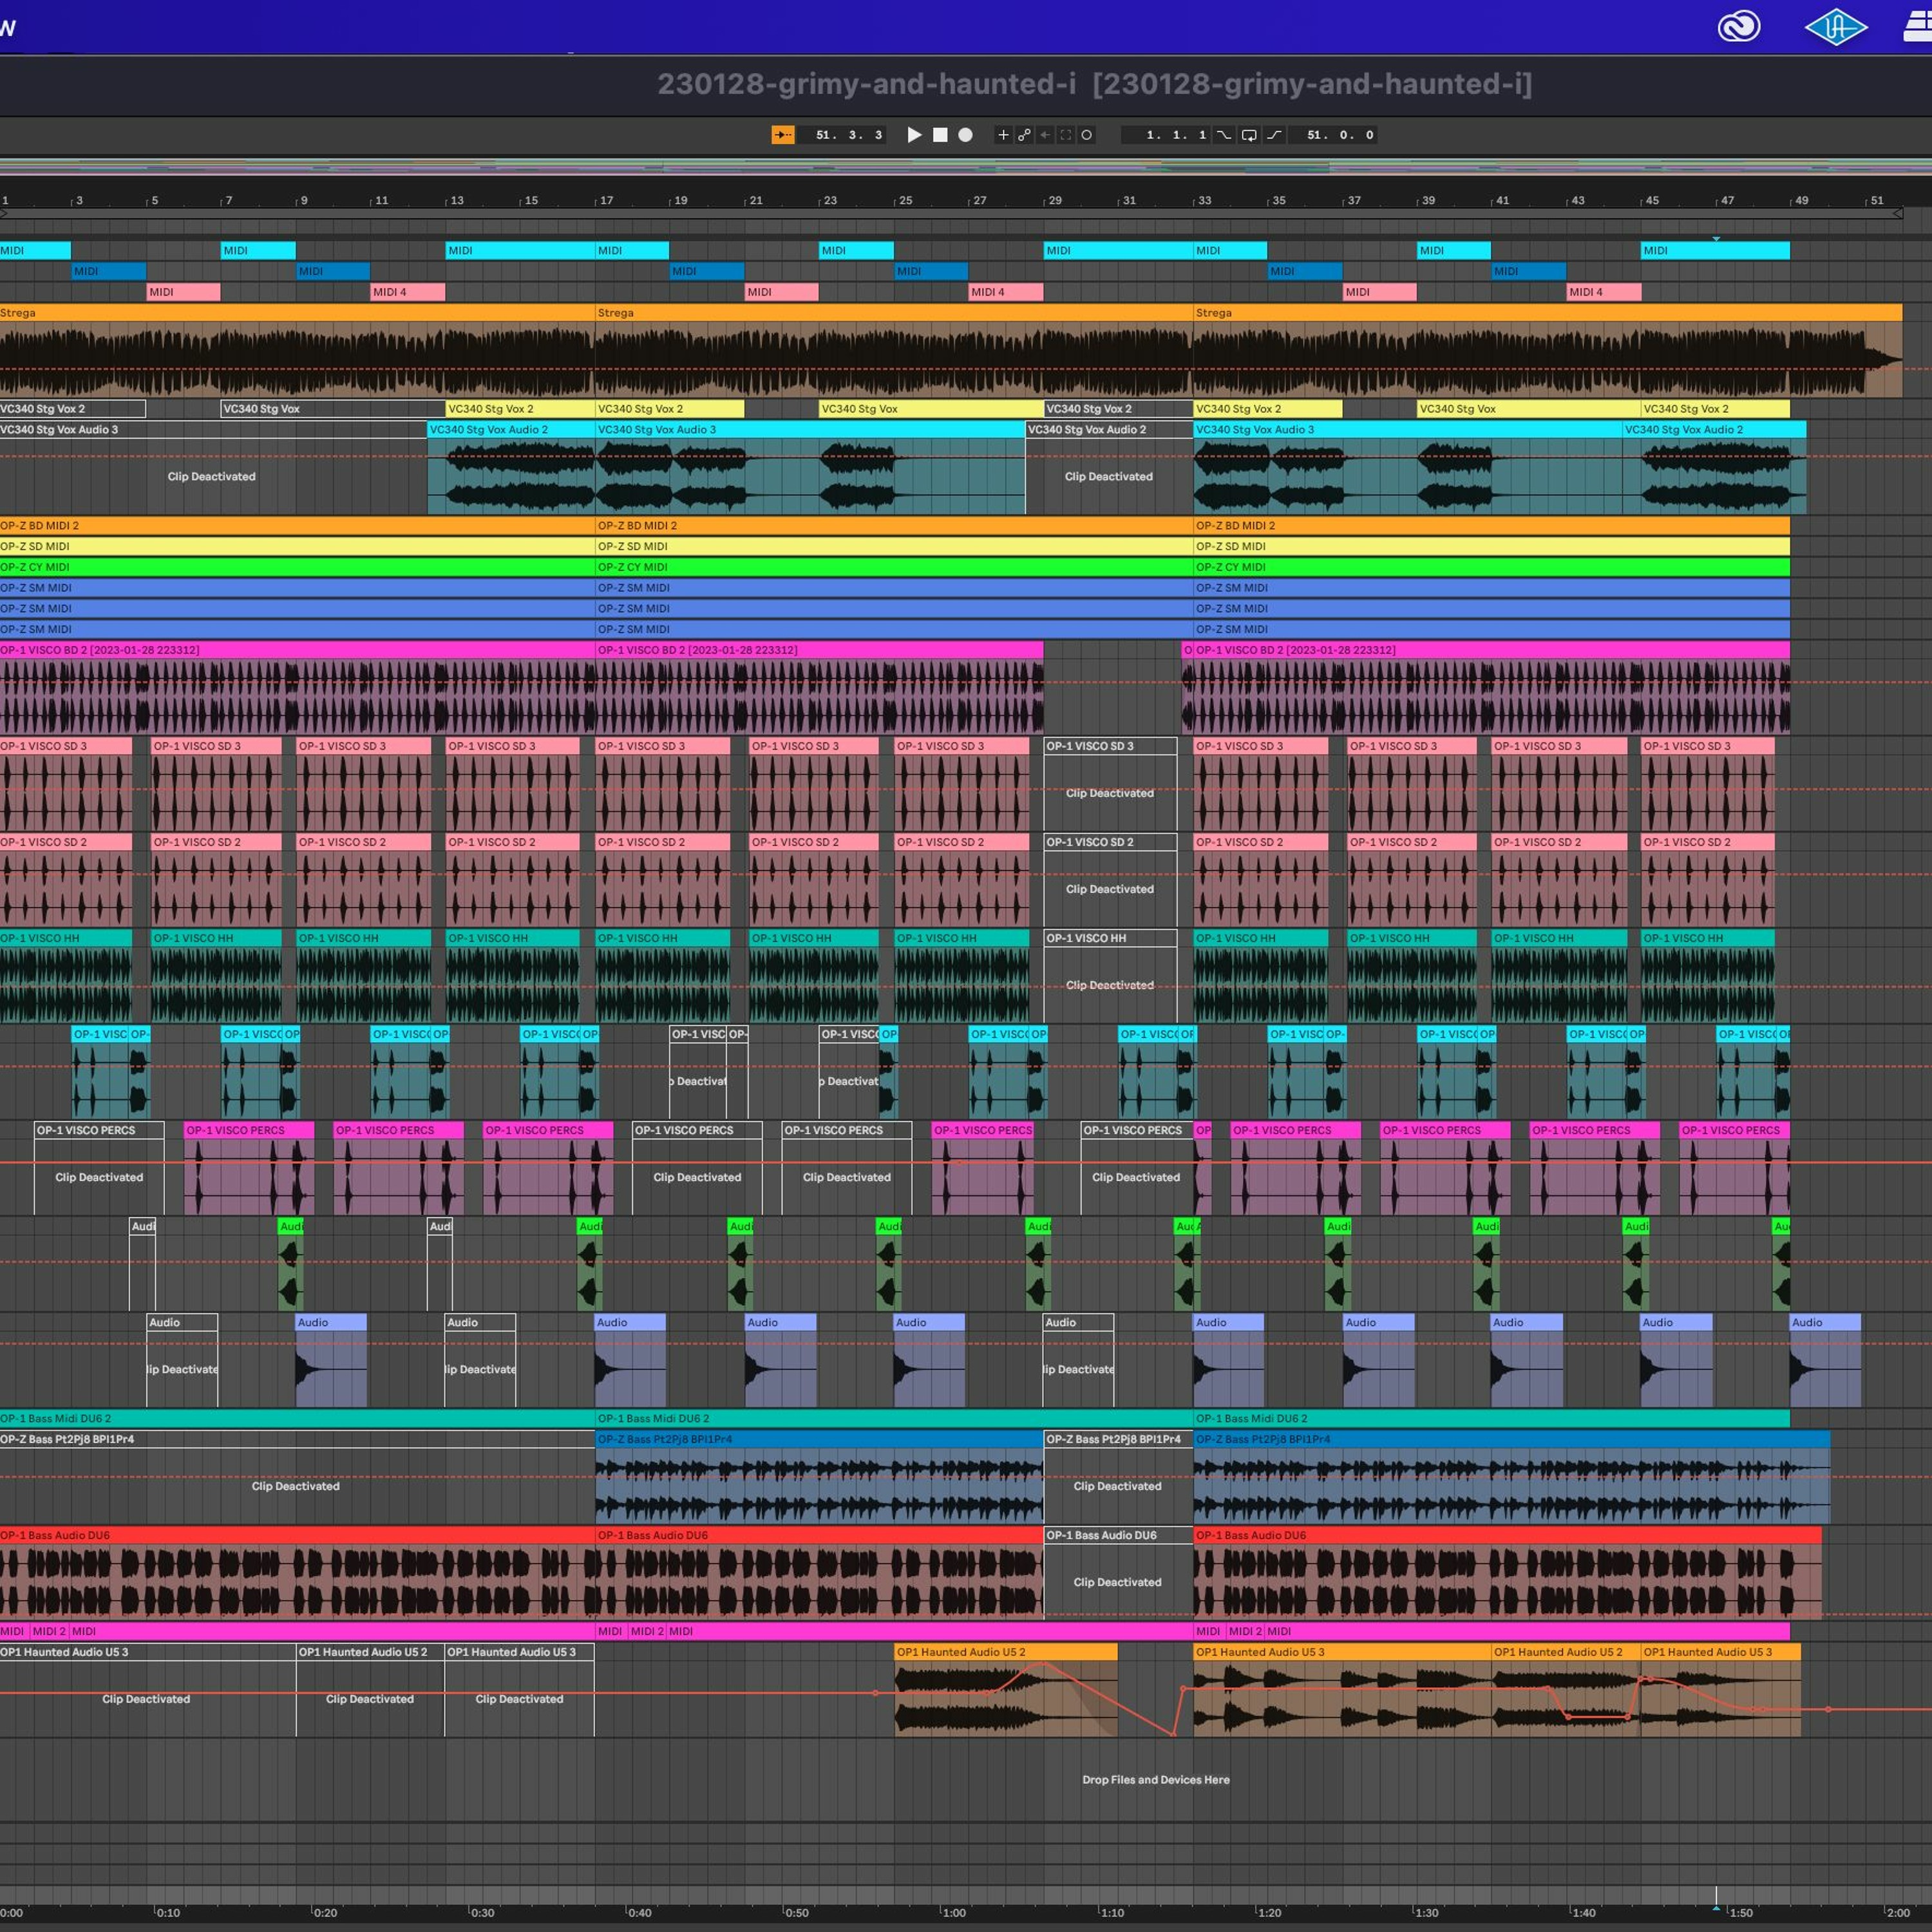Stop playback with the square Stop button
Image resolution: width=1932 pixels, height=1932 pixels.
click(940, 135)
